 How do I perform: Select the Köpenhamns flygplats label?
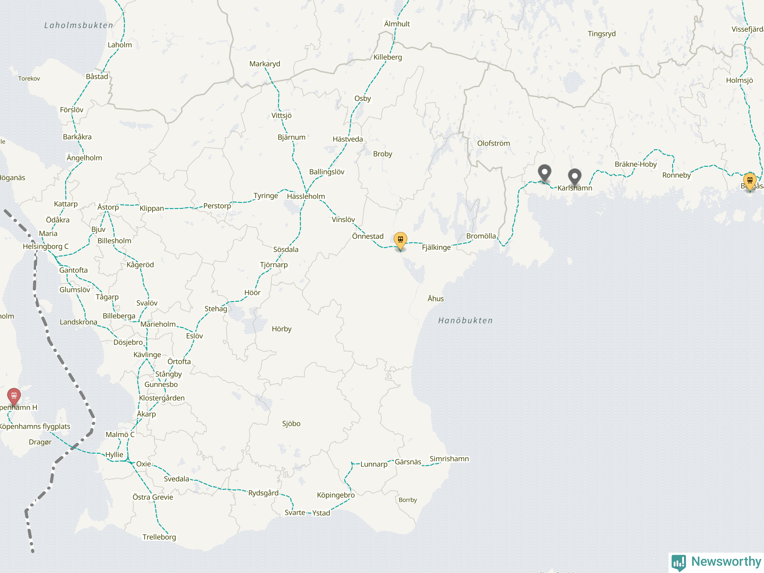point(35,426)
